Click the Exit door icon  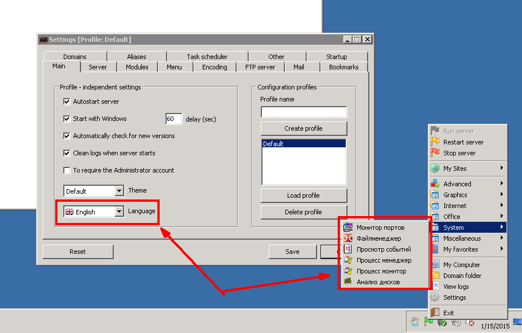click(435, 313)
